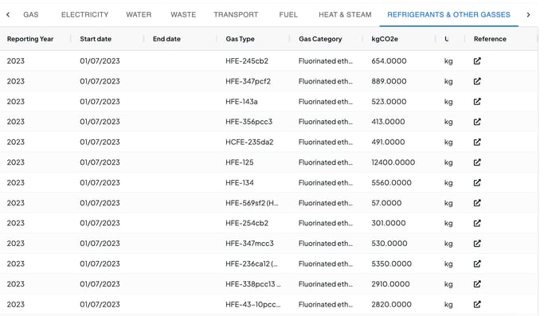Open reference link for HFE-569sf2 row
Image resolution: width=548 pixels, height=316 pixels.
tap(477, 203)
